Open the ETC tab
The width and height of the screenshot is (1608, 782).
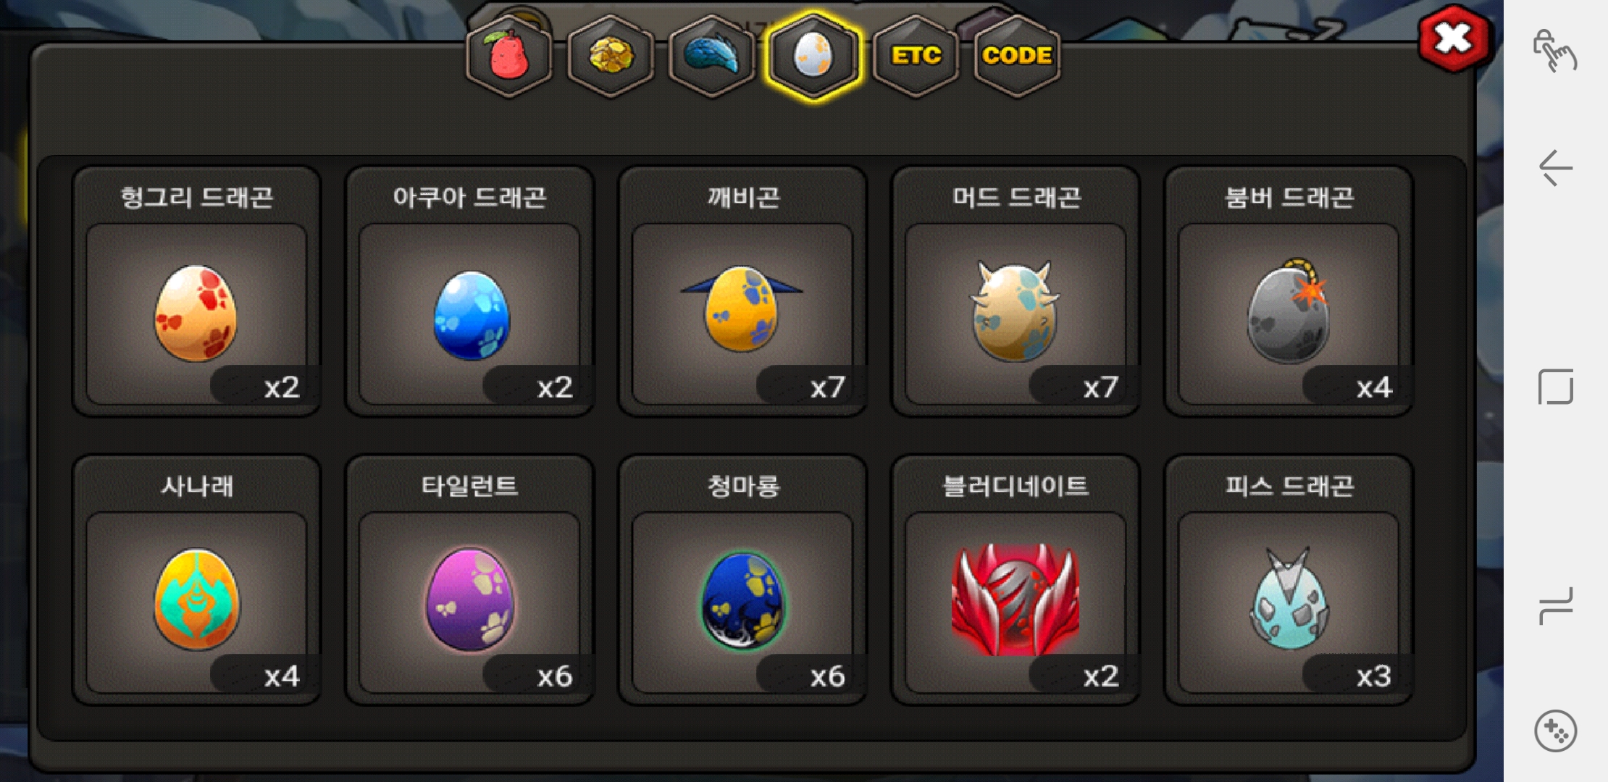pos(916,56)
